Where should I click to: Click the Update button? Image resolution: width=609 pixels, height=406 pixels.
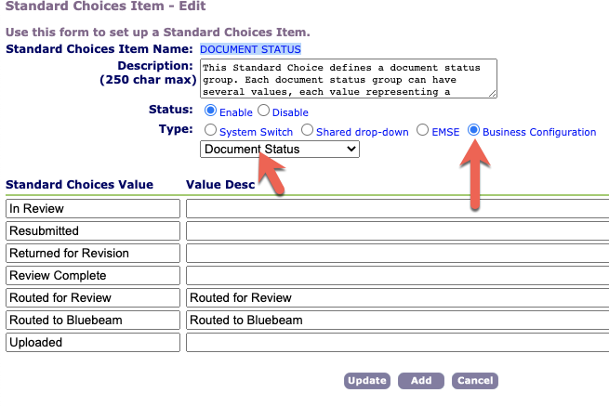(x=366, y=381)
